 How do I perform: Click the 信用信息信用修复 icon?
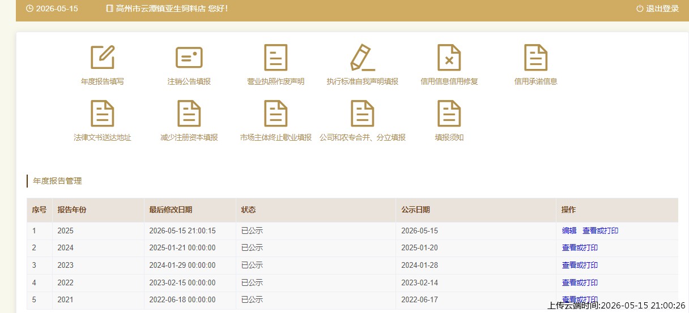tap(449, 57)
